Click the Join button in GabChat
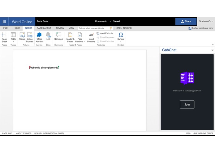Screen dimensions: 215x153 click(x=187, y=105)
